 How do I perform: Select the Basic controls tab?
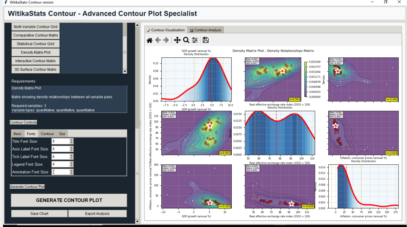pyautogui.click(x=17, y=134)
